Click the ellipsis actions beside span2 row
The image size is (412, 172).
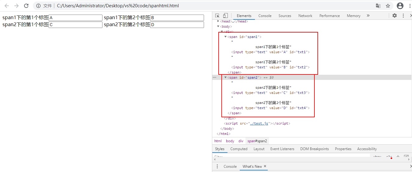pyautogui.click(x=214, y=77)
